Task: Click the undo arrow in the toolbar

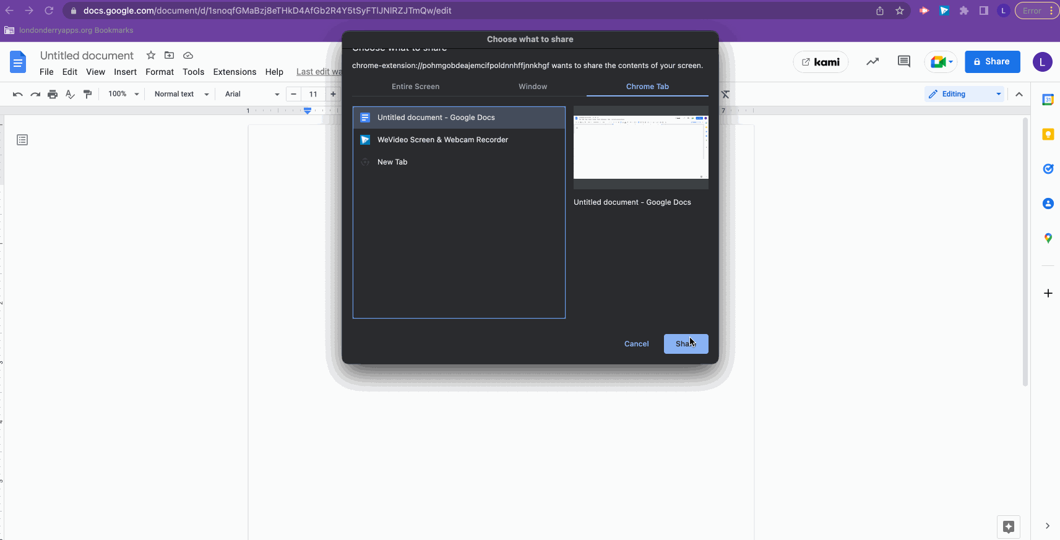Action: [17, 94]
